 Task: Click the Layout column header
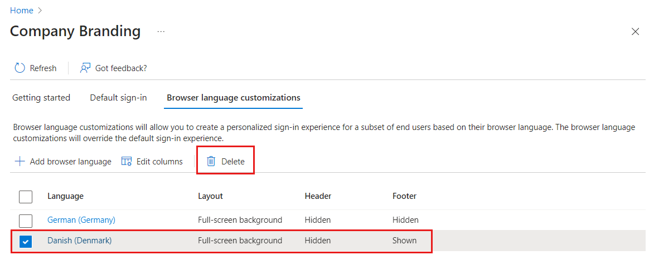point(210,196)
